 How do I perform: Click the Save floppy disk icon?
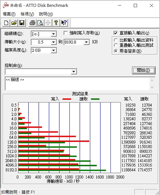point(22,23)
